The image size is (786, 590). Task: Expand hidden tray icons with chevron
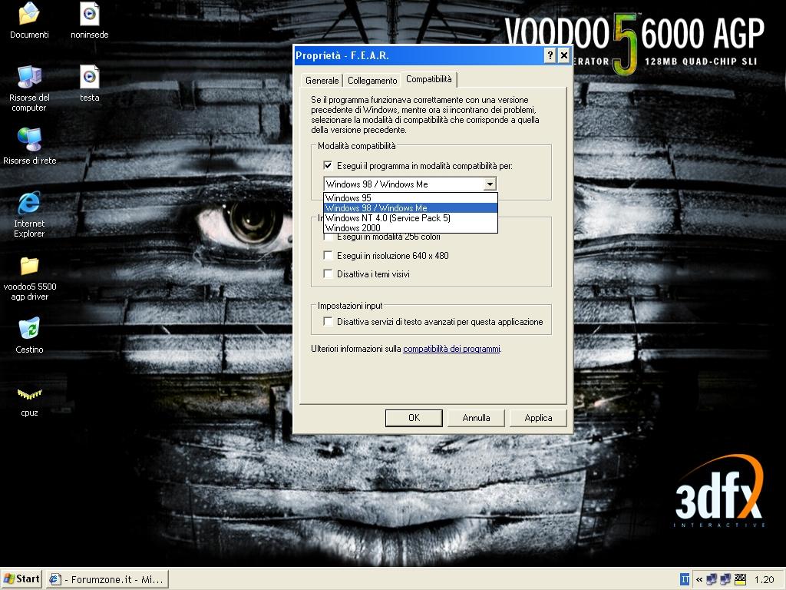coord(698,579)
